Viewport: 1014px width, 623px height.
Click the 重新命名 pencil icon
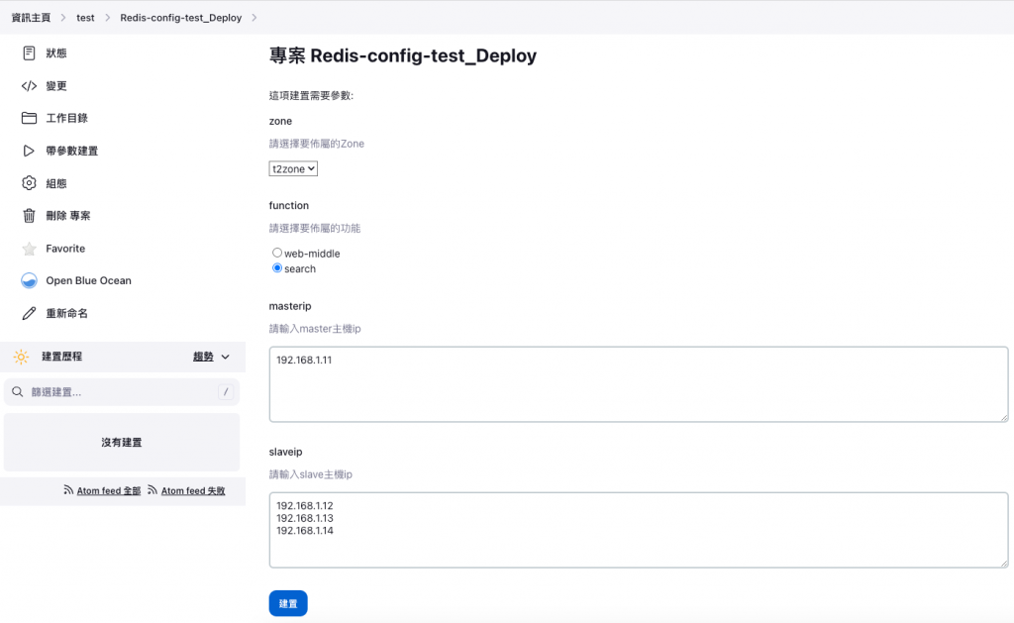[29, 313]
